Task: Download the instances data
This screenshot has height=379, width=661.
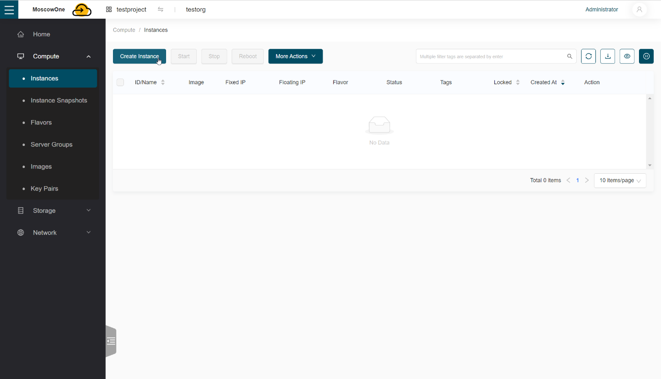Action: click(607, 56)
